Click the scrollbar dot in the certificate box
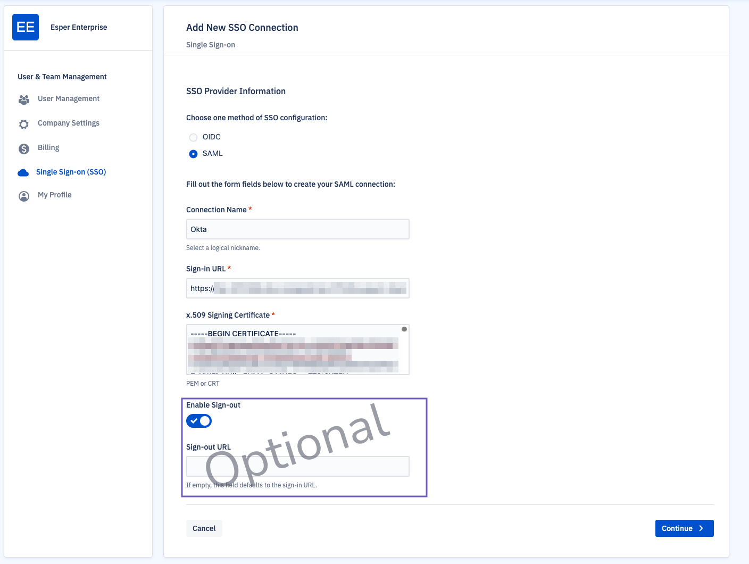This screenshot has width=749, height=564. [x=404, y=329]
